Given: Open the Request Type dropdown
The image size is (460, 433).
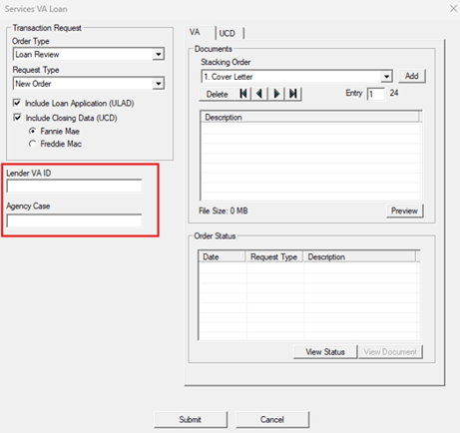Looking at the screenshot, I should coord(159,83).
